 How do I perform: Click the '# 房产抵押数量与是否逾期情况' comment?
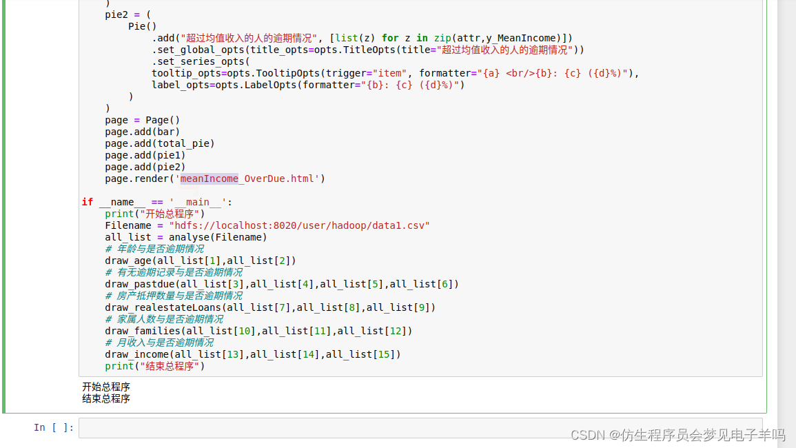(x=174, y=296)
